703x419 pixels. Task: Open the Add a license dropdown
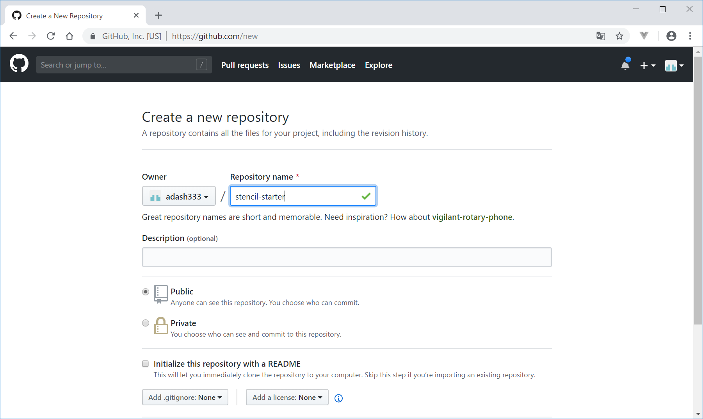pos(287,397)
